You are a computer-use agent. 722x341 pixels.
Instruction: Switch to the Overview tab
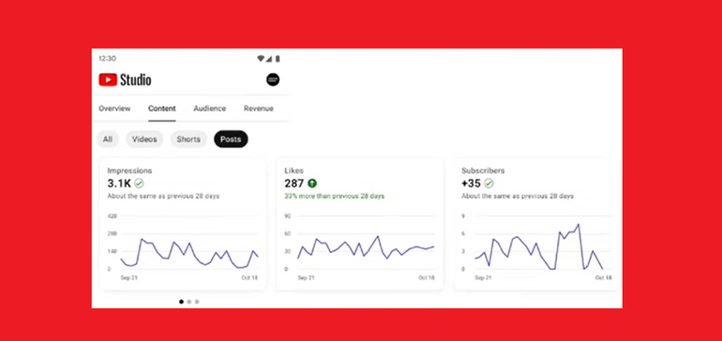pyautogui.click(x=114, y=109)
